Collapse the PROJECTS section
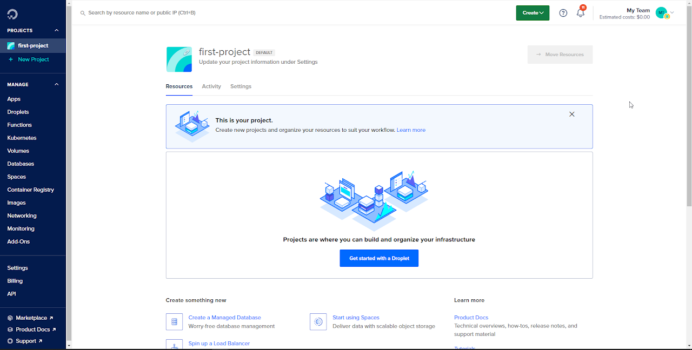The width and height of the screenshot is (692, 350). 57,31
